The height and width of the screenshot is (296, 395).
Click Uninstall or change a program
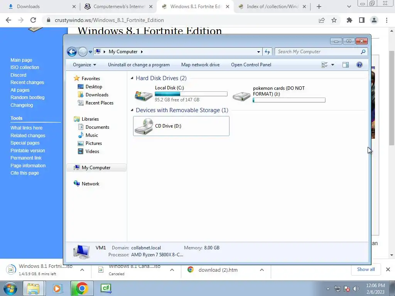139,65
